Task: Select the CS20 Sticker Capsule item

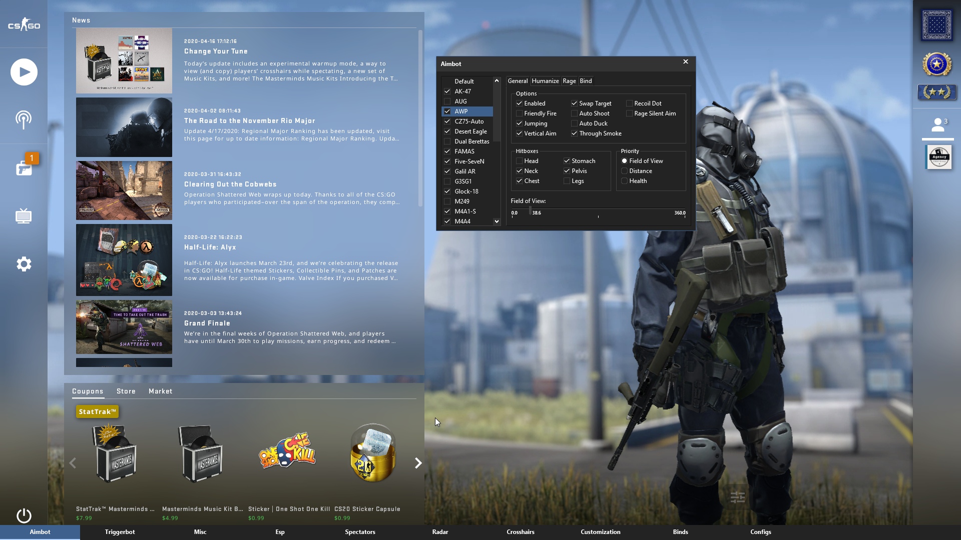Action: click(373, 453)
